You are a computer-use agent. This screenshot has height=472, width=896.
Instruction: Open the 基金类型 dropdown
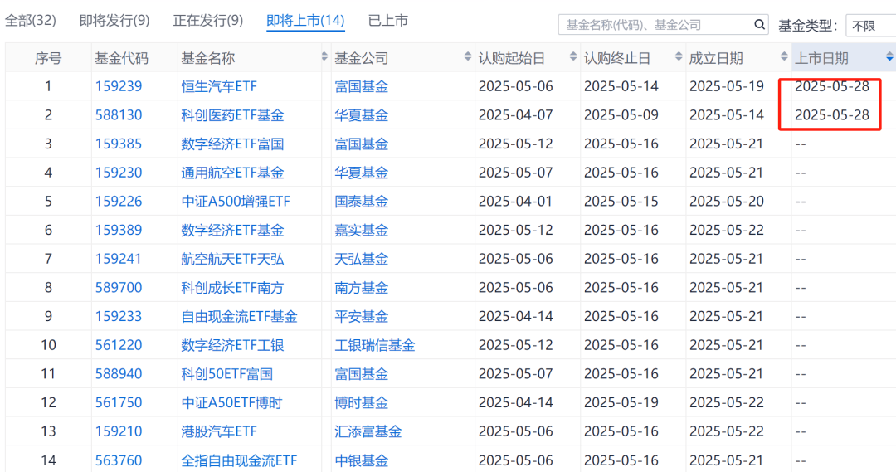869,26
